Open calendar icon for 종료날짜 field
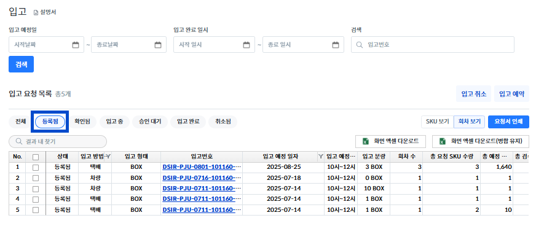 (x=158, y=45)
